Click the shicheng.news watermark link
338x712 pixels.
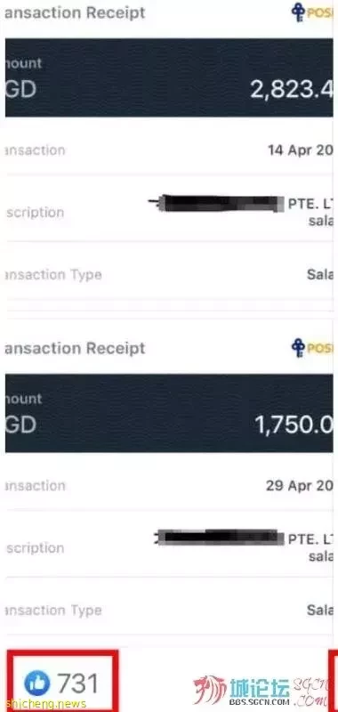(44, 705)
